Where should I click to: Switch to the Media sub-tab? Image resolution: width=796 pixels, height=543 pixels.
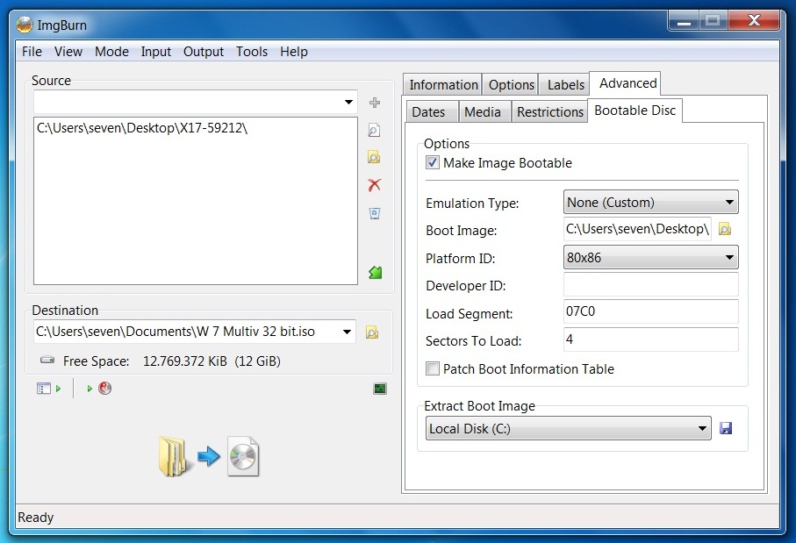click(483, 112)
